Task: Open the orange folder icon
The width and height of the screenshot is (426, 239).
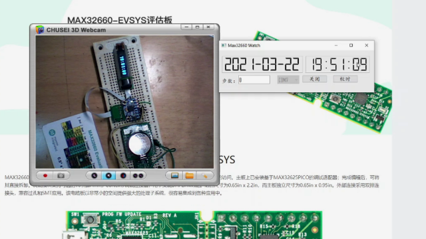Action: tap(189, 175)
